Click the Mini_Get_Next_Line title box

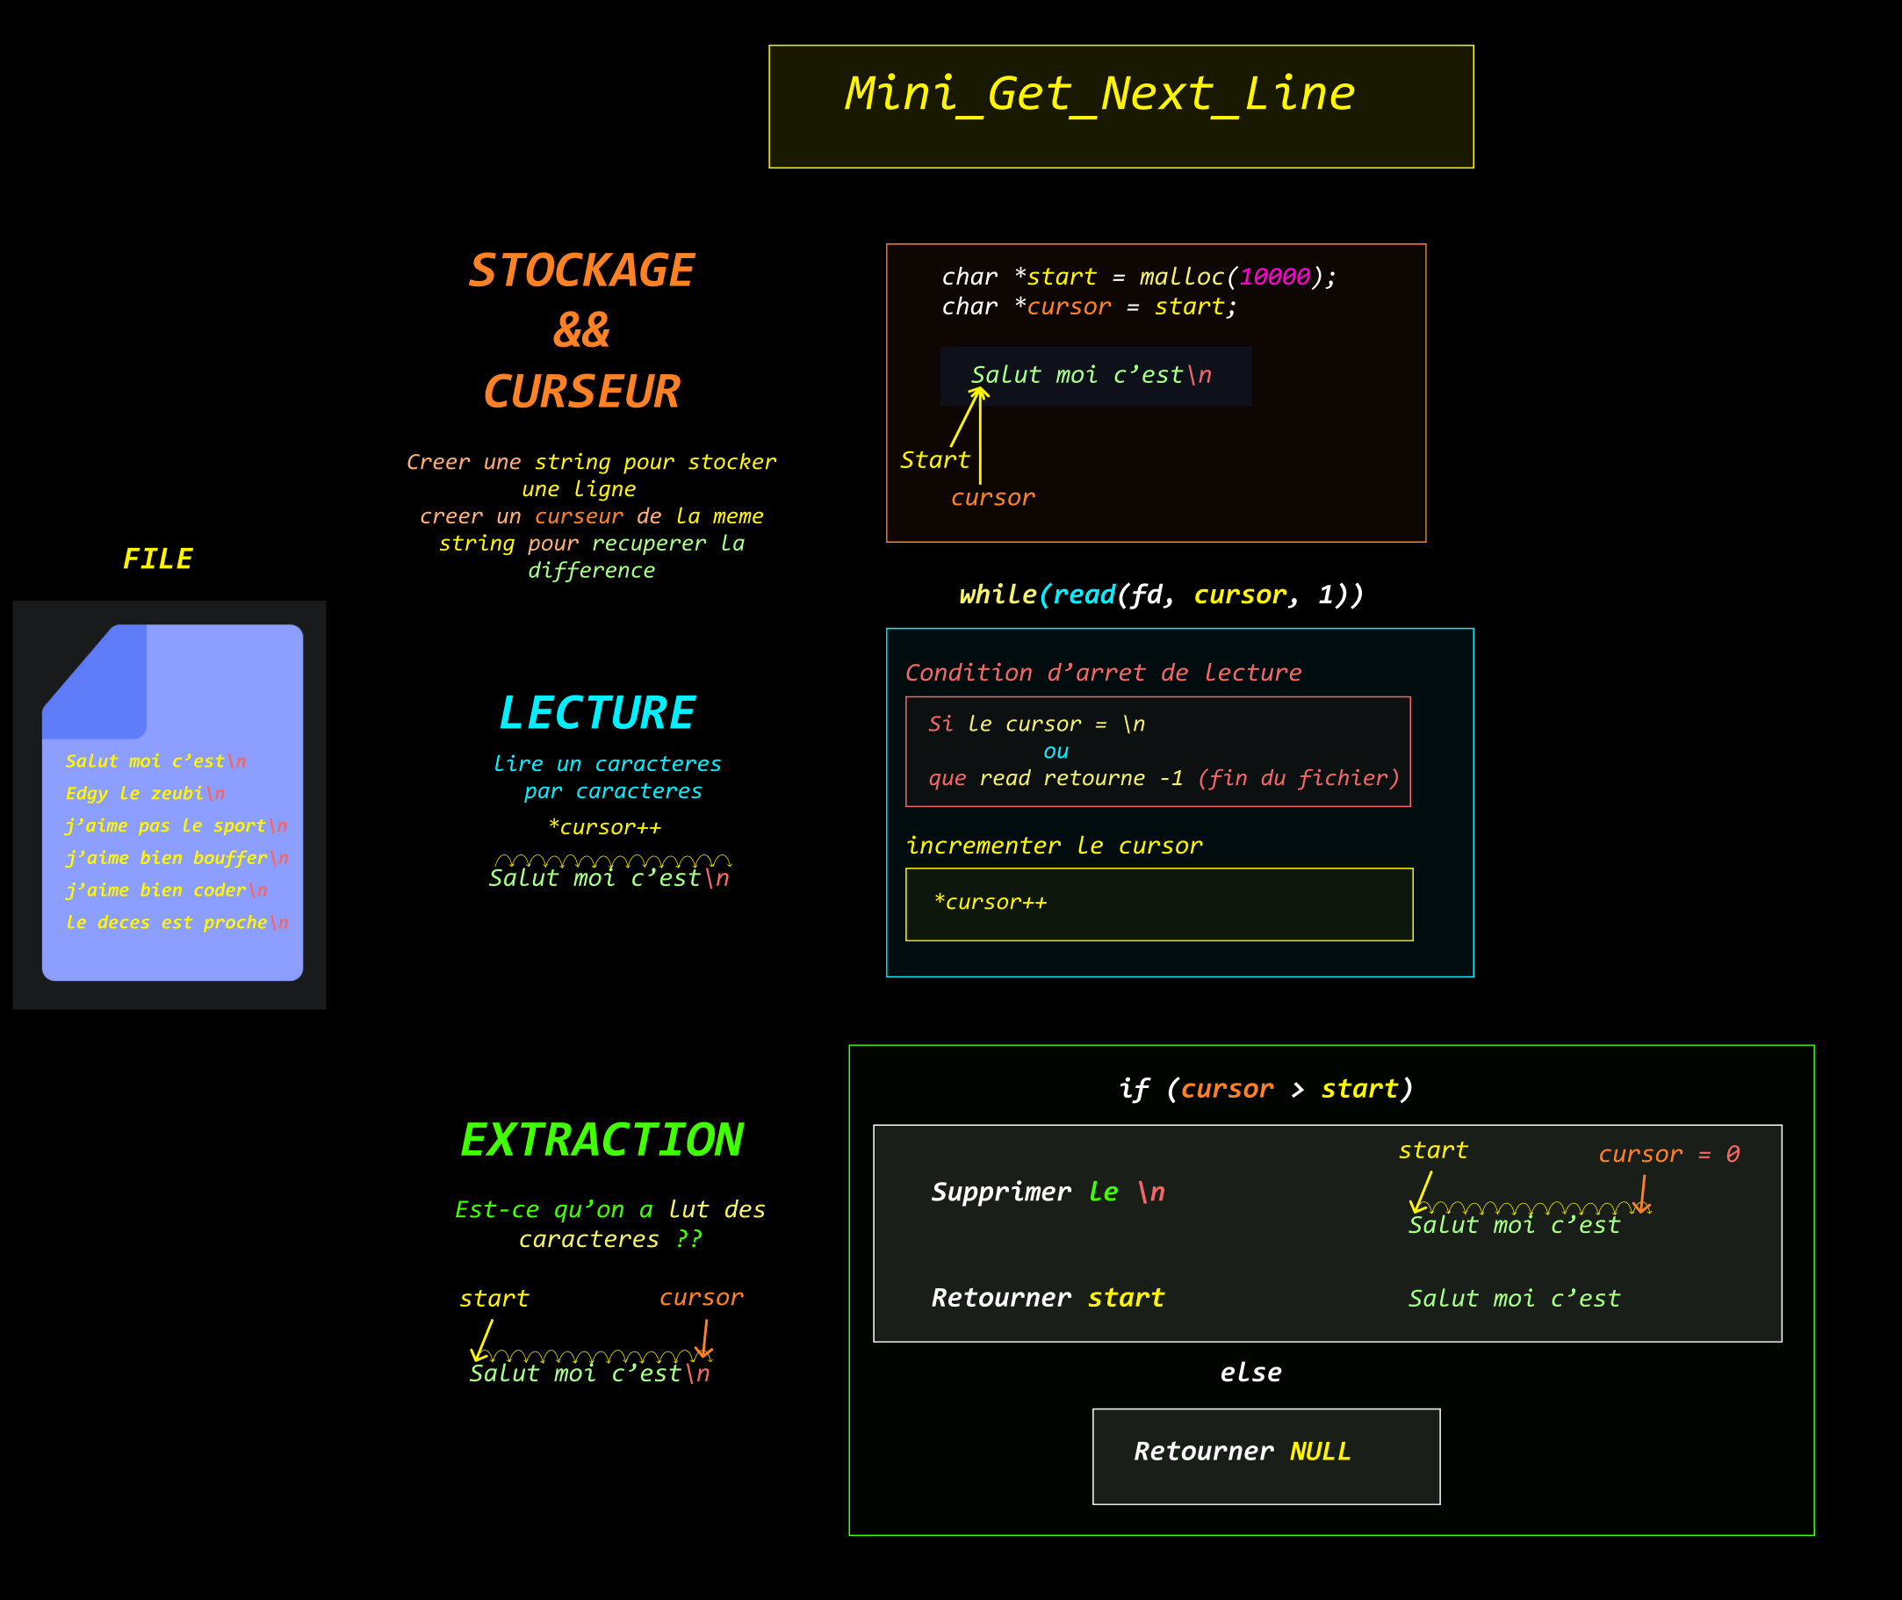[1120, 106]
